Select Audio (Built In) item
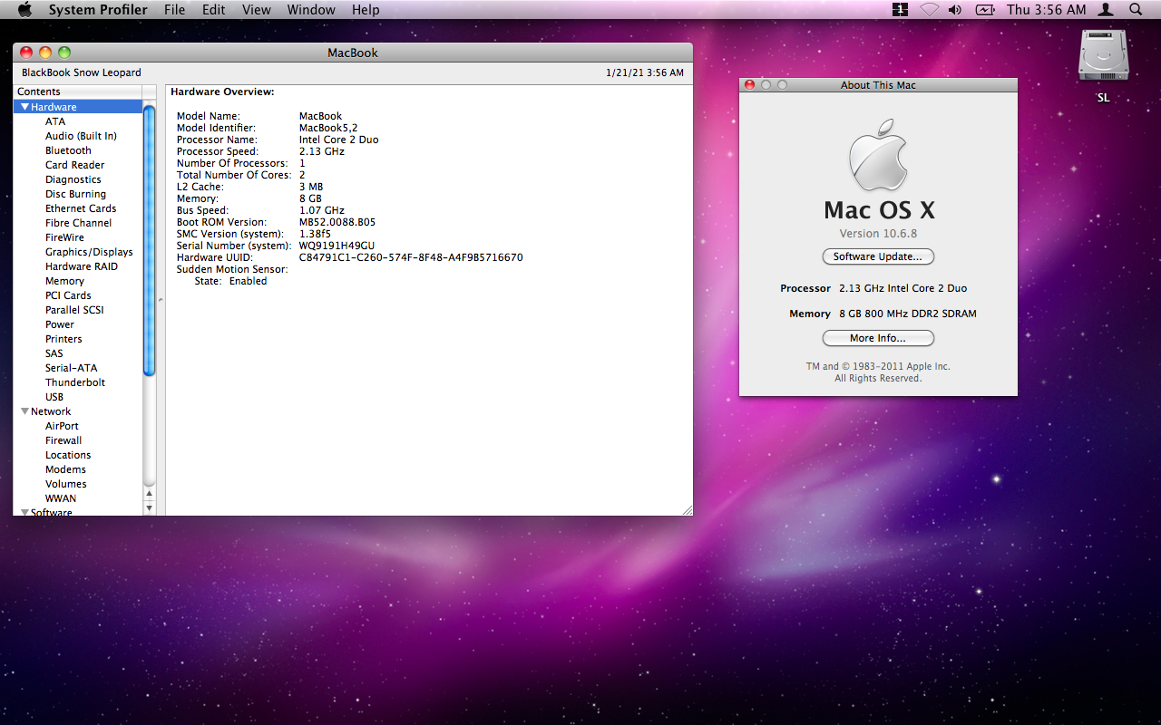Image resolution: width=1161 pixels, height=725 pixels. 81,136
